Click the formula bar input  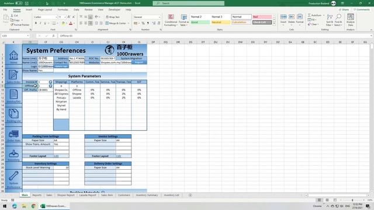pos(214,36)
